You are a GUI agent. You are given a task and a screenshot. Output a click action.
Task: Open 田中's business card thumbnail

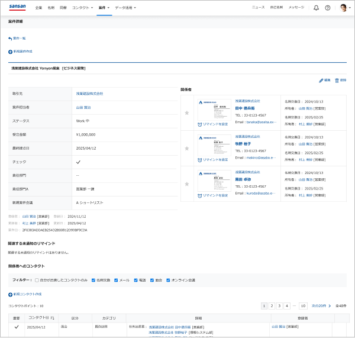214,110
